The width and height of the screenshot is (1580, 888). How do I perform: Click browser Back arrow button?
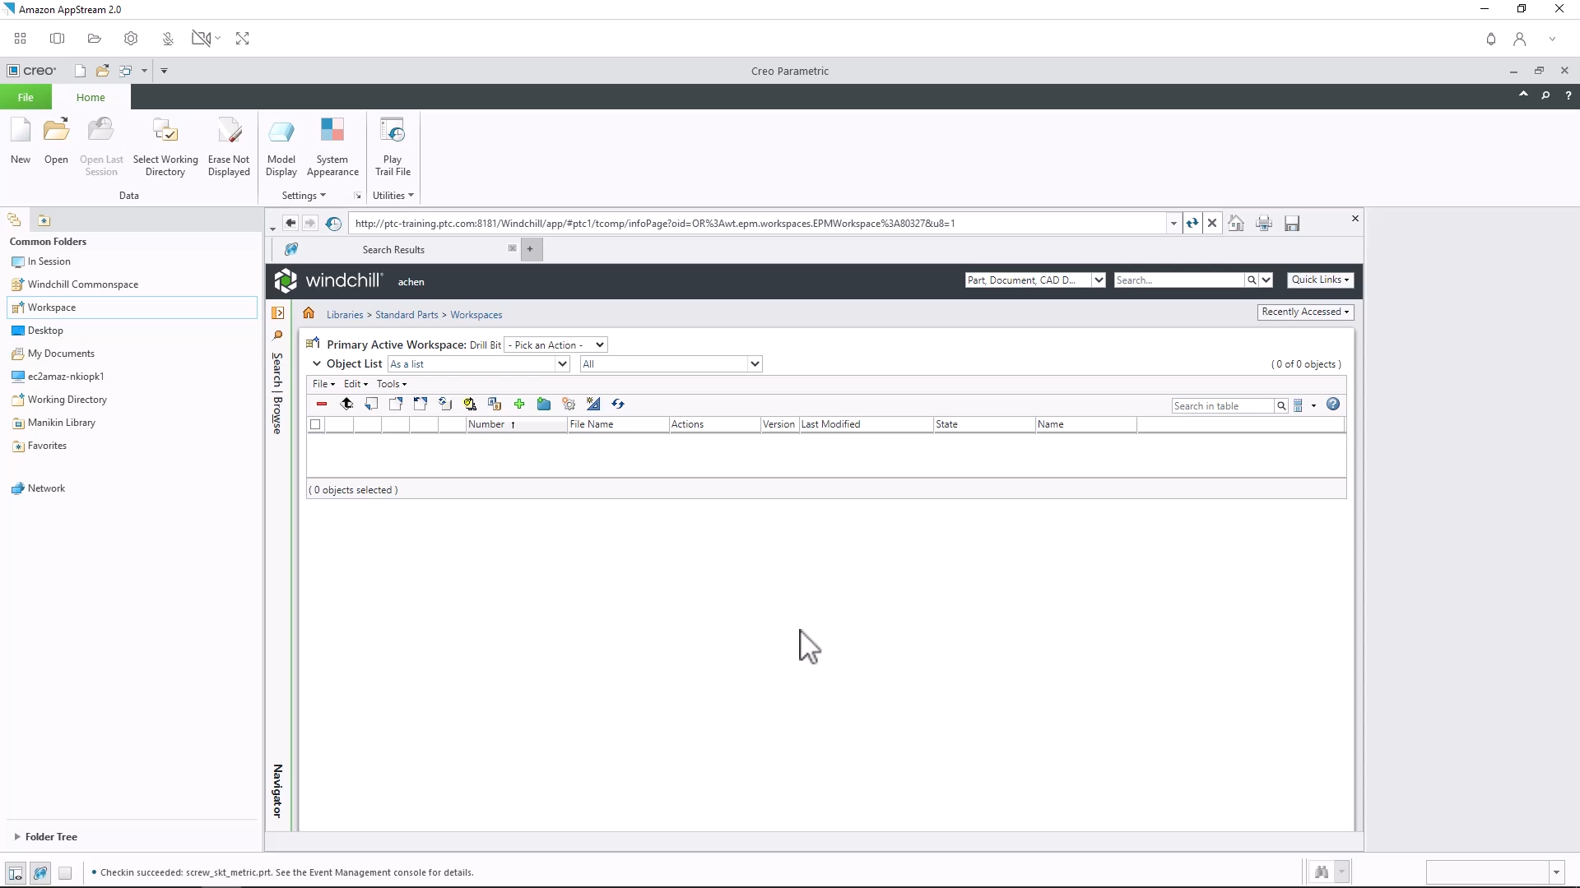coord(290,223)
